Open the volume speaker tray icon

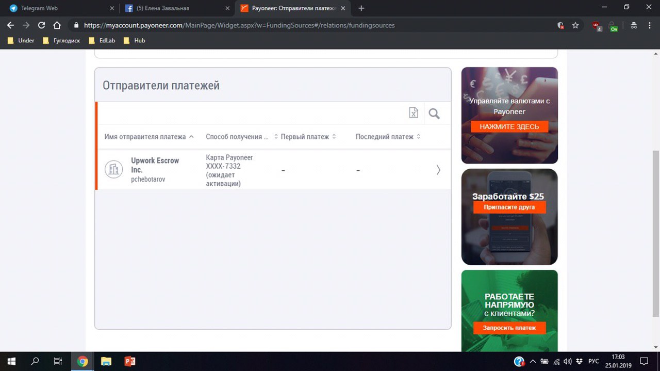point(568,361)
